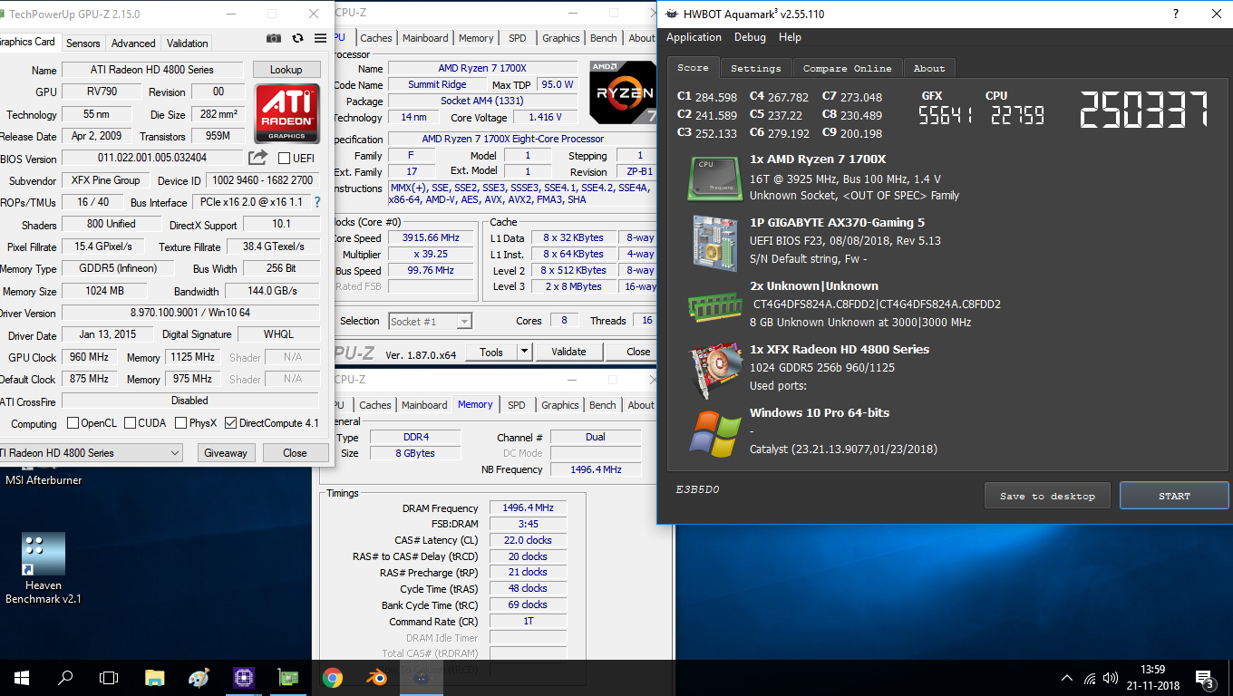Click the ATI Radeon graphics logo
The width and height of the screenshot is (1233, 696).
(x=286, y=113)
